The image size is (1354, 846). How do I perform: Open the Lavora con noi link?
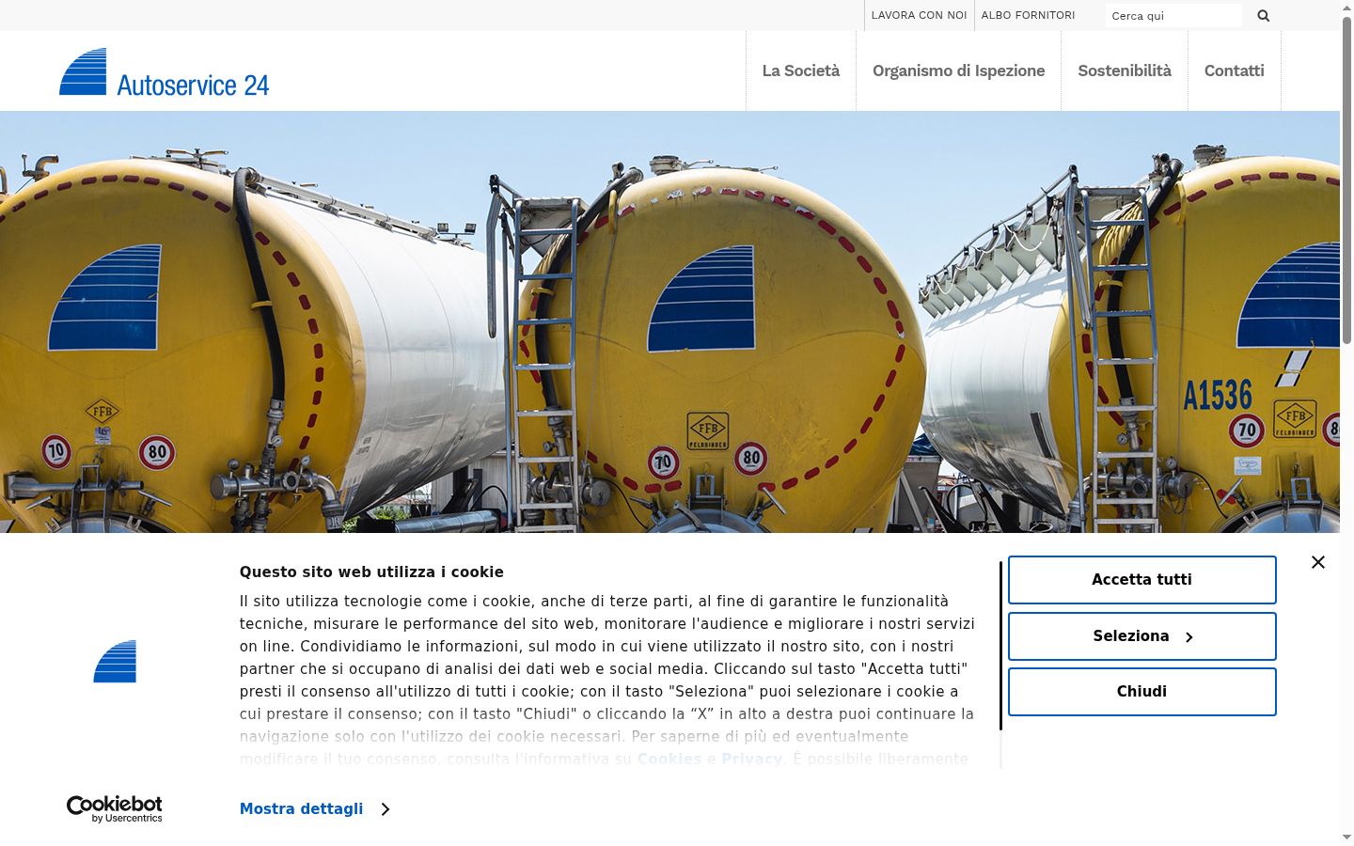coord(919,15)
